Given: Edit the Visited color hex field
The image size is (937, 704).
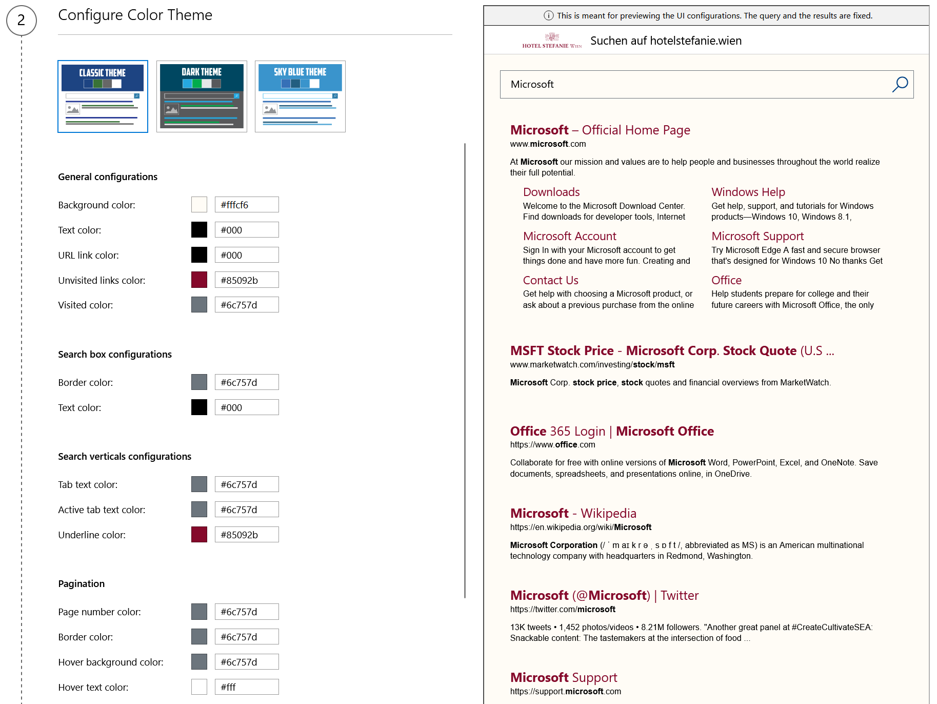Looking at the screenshot, I should click(247, 305).
